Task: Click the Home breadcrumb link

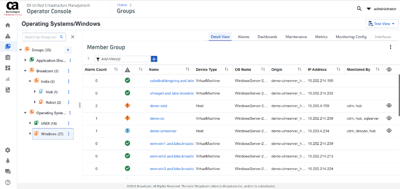Action: (122, 5)
